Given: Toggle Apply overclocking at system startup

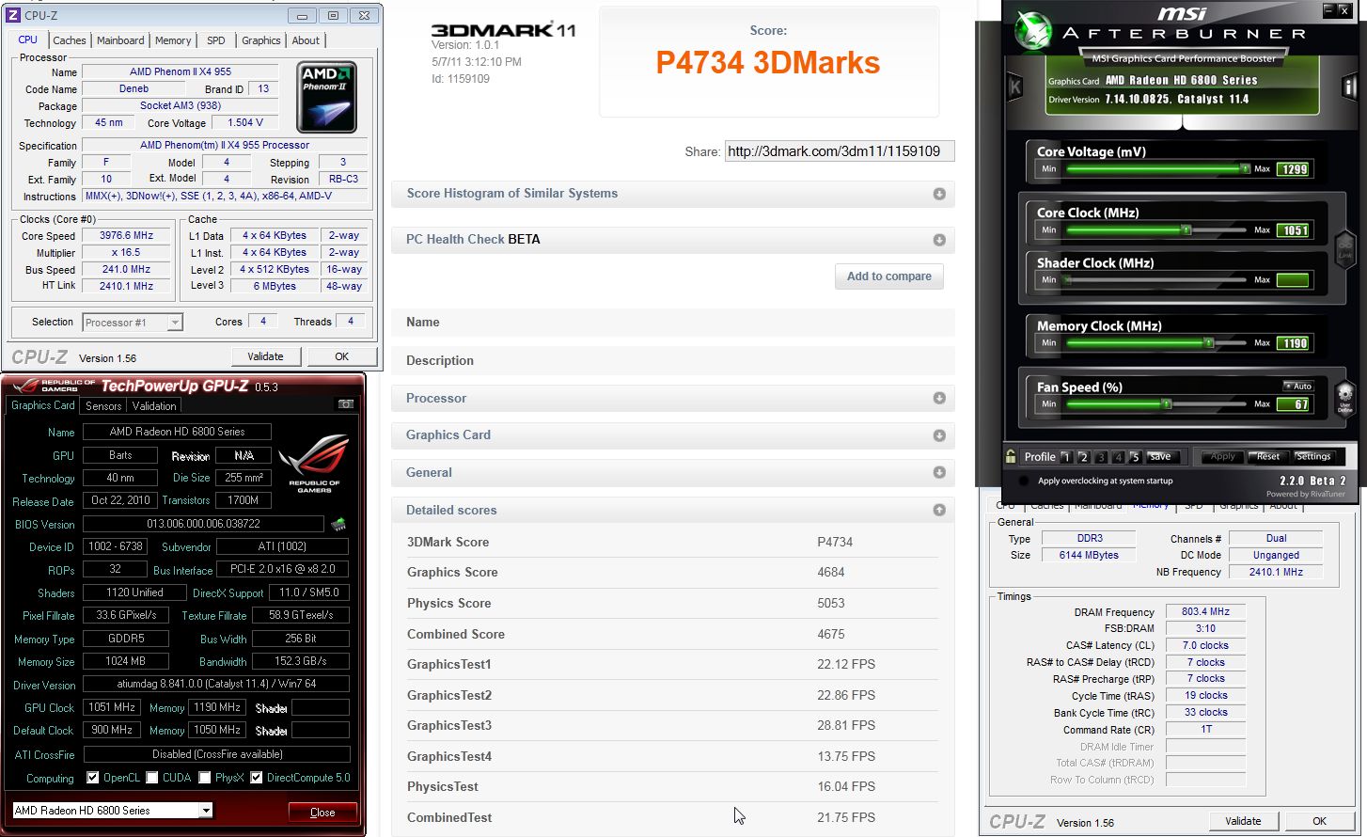Looking at the screenshot, I should pos(1023,481).
